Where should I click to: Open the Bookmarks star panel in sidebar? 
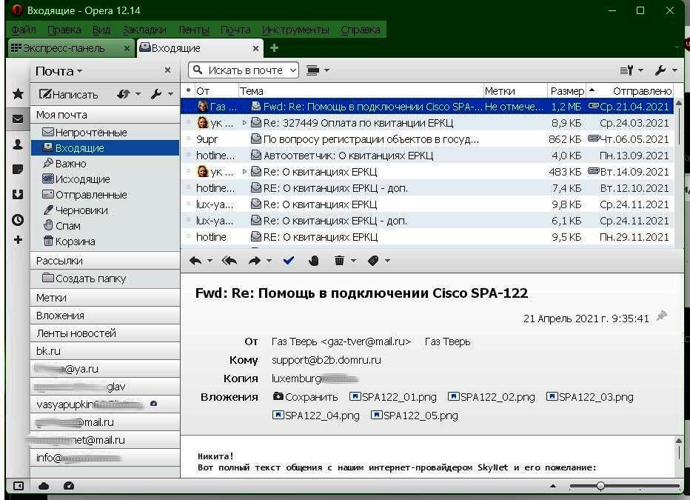18,93
